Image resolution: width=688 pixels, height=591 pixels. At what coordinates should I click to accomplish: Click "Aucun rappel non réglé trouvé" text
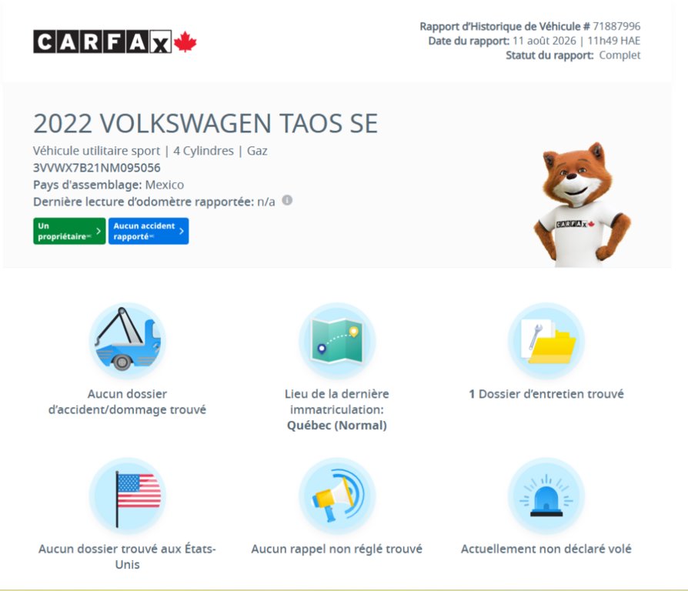(x=336, y=549)
